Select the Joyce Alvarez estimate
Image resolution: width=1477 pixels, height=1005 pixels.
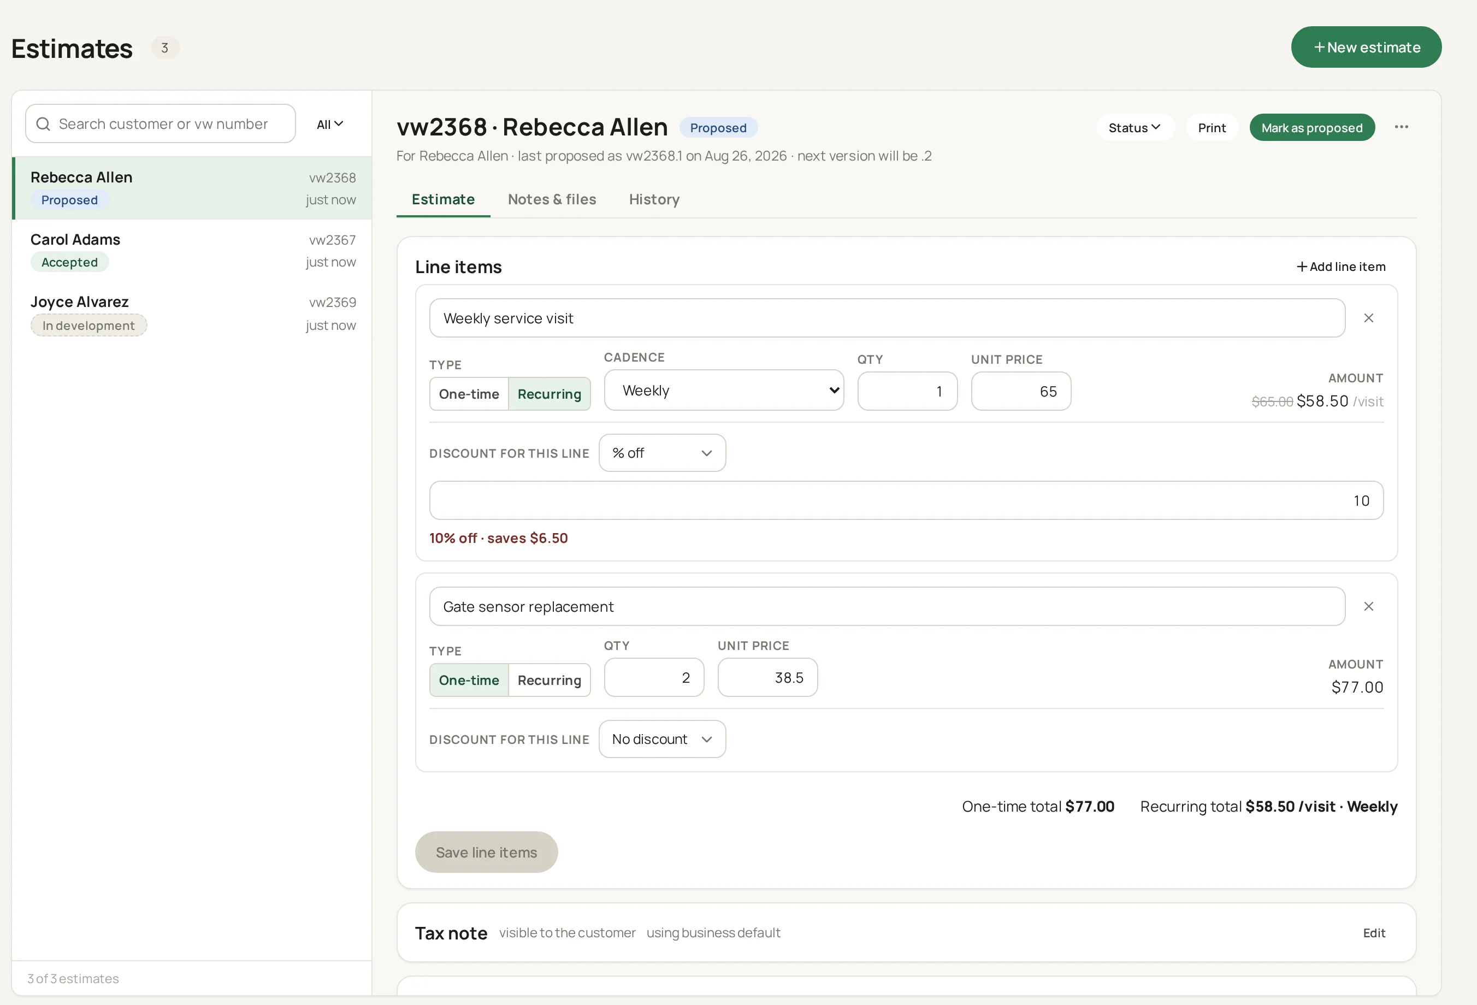pyautogui.click(x=192, y=314)
